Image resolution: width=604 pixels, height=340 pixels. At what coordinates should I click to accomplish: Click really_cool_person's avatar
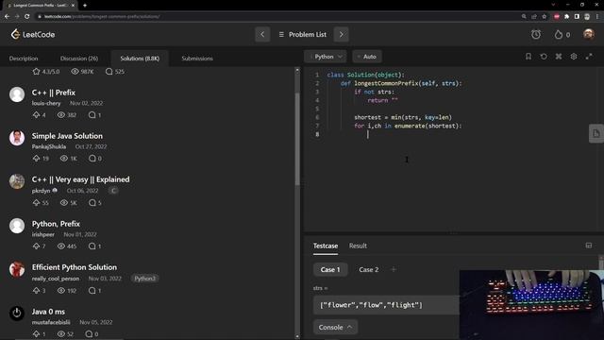(x=17, y=269)
